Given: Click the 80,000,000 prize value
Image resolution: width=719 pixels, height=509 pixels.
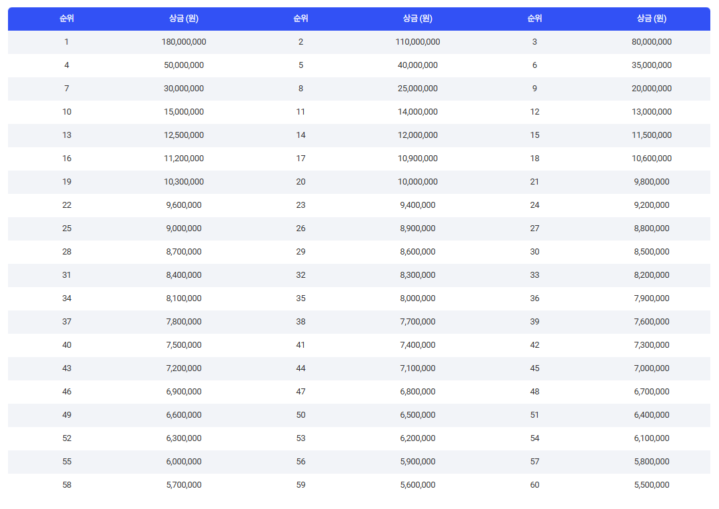Looking at the screenshot, I should click(651, 42).
